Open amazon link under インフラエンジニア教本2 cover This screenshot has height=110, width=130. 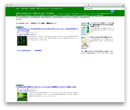click(84, 34)
